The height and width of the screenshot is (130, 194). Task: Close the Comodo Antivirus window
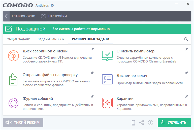[x=188, y=4]
